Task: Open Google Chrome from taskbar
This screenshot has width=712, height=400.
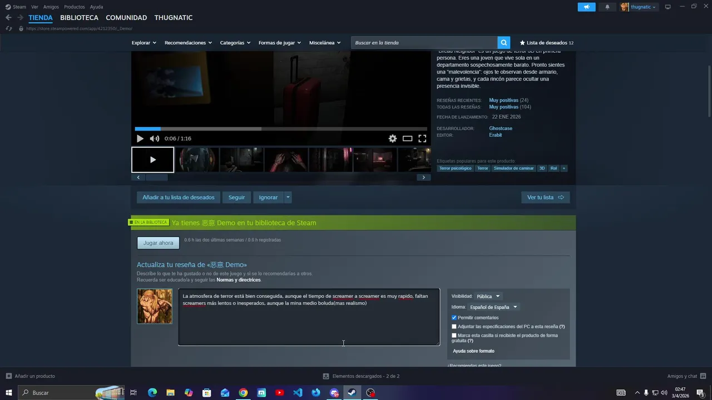Action: pyautogui.click(x=243, y=393)
